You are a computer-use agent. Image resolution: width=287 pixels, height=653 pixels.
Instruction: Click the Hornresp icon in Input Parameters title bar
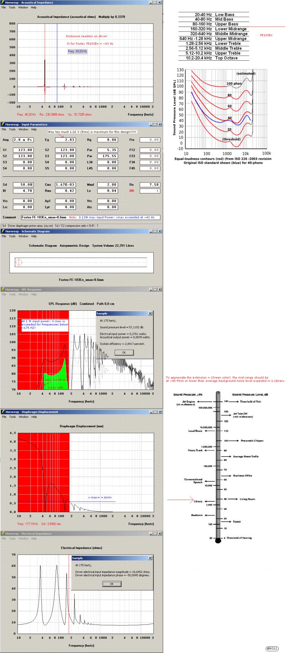click(3, 124)
